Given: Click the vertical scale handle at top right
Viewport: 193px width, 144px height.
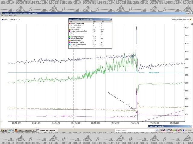Looking at the screenshot, I should tap(192, 24).
